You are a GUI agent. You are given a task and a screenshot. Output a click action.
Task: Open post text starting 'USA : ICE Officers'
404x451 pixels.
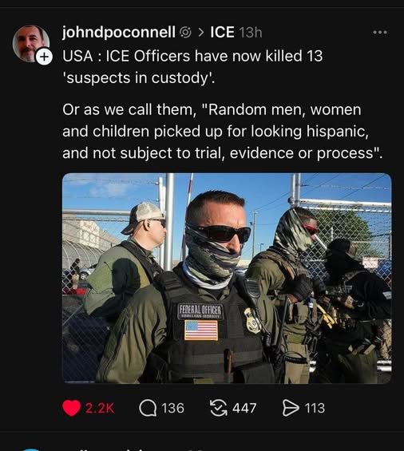point(192,67)
